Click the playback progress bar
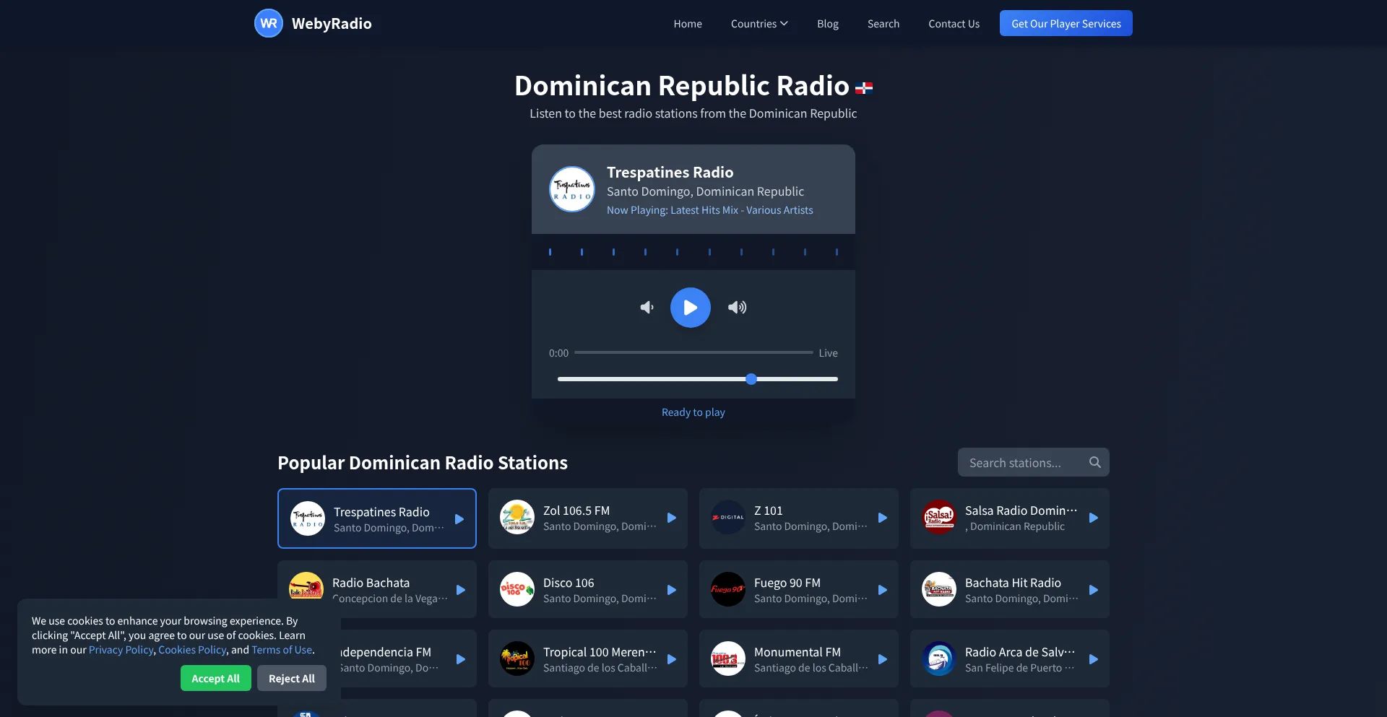This screenshot has height=717, width=1387. [x=693, y=353]
